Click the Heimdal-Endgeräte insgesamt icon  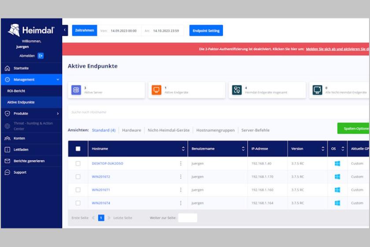237,90
